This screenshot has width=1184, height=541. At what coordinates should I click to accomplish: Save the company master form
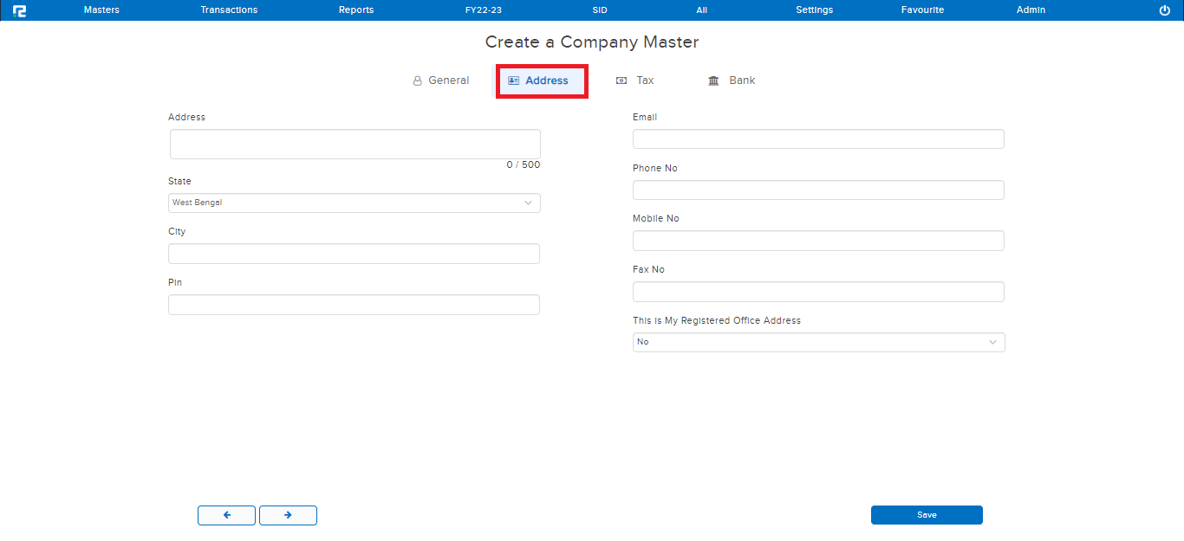pos(927,515)
